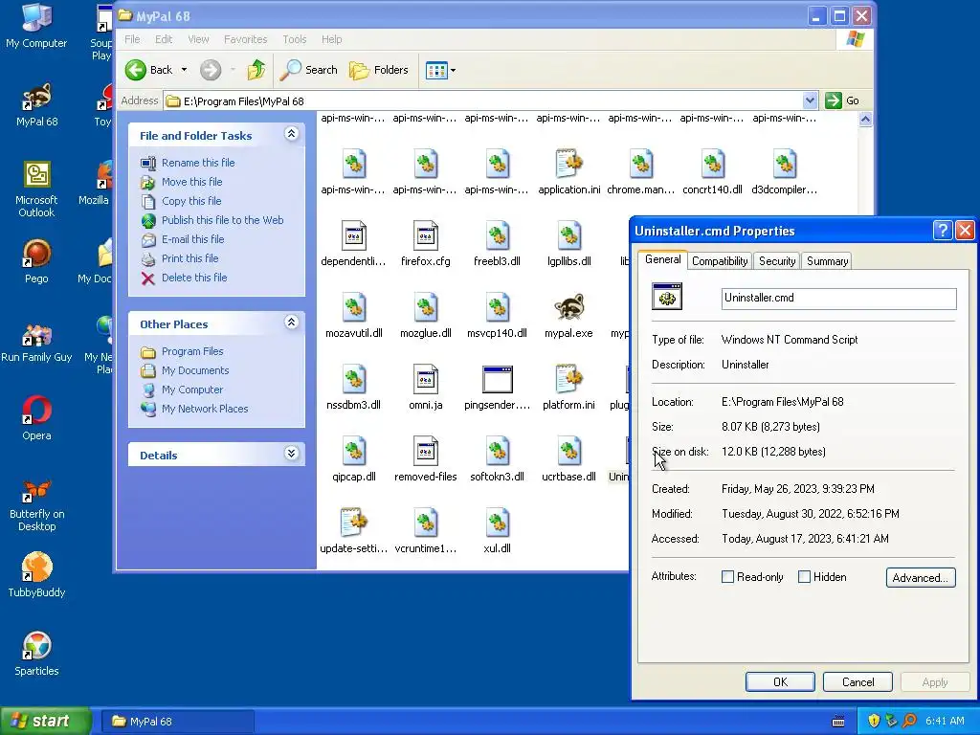Click Rename this file link
The height and width of the screenshot is (735, 980).
point(198,163)
